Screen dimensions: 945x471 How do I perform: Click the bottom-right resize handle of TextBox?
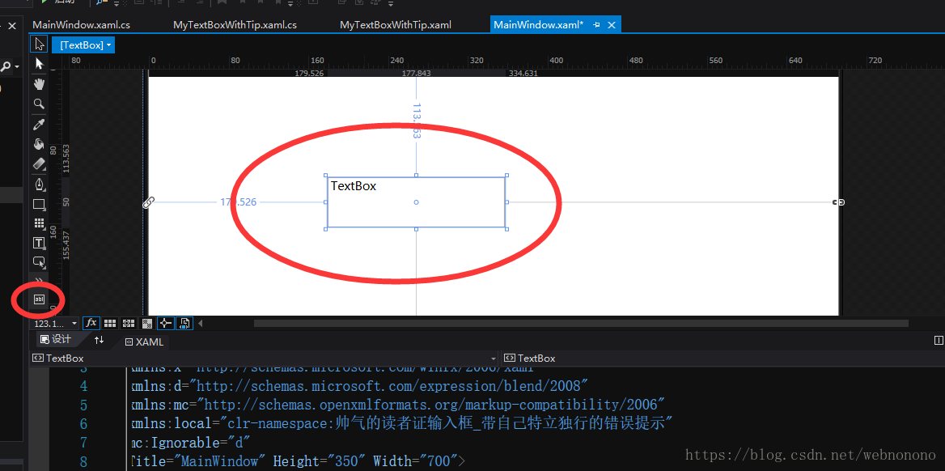point(506,228)
